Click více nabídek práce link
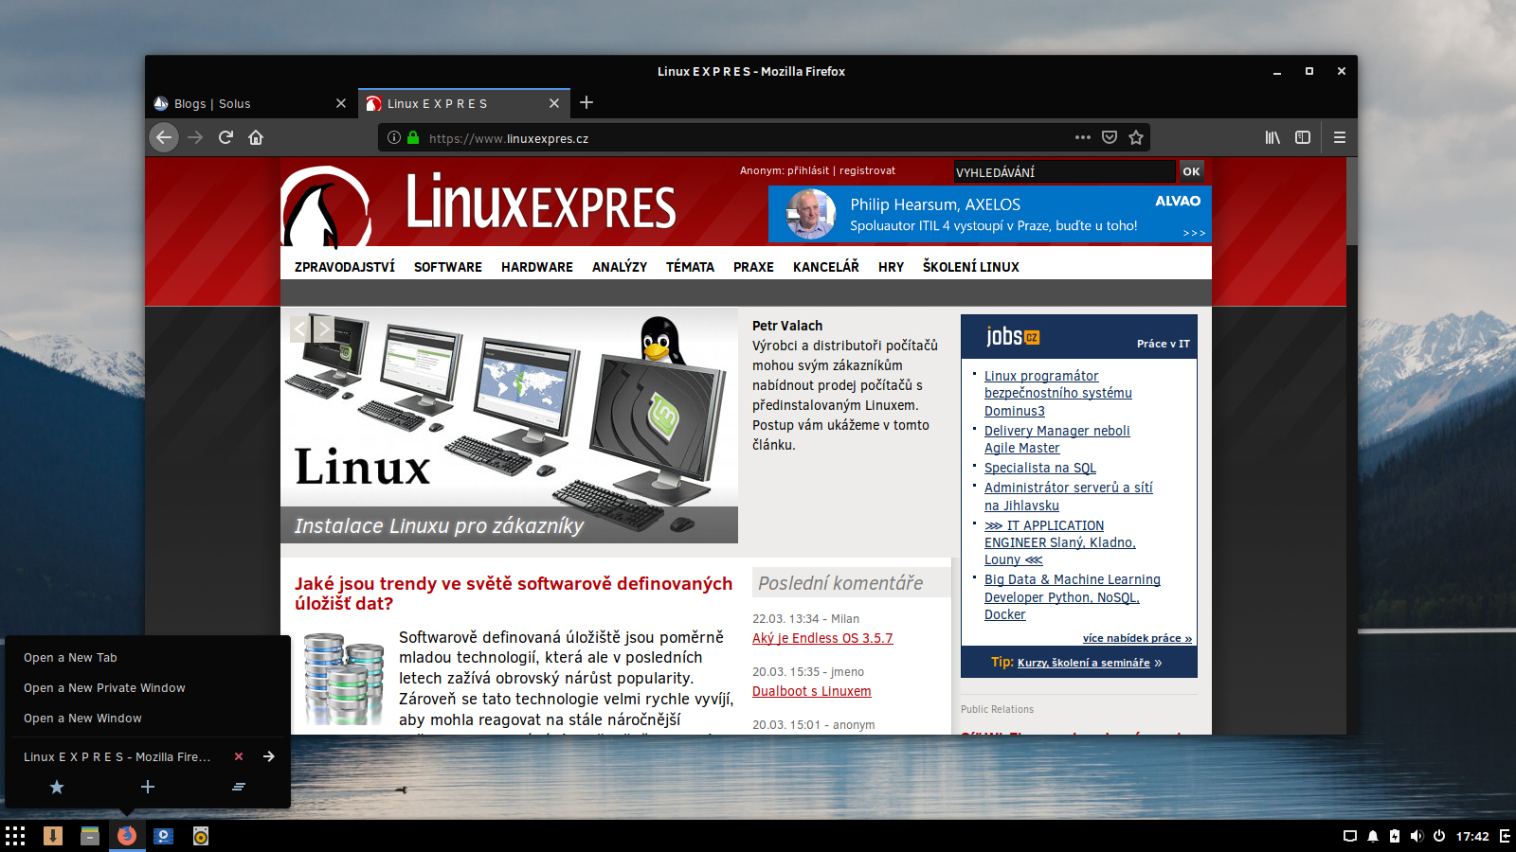The height and width of the screenshot is (852, 1516). (x=1137, y=638)
